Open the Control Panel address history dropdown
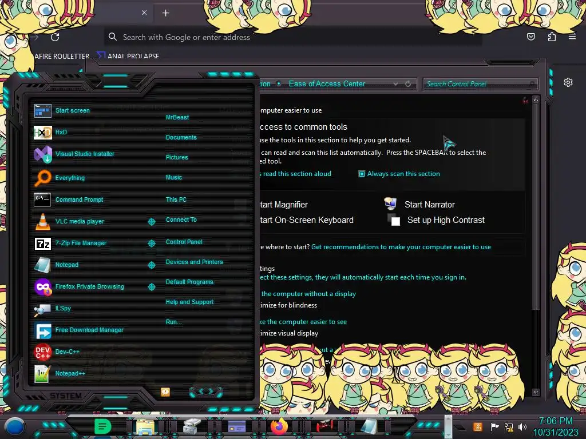The image size is (586, 439). point(395,84)
